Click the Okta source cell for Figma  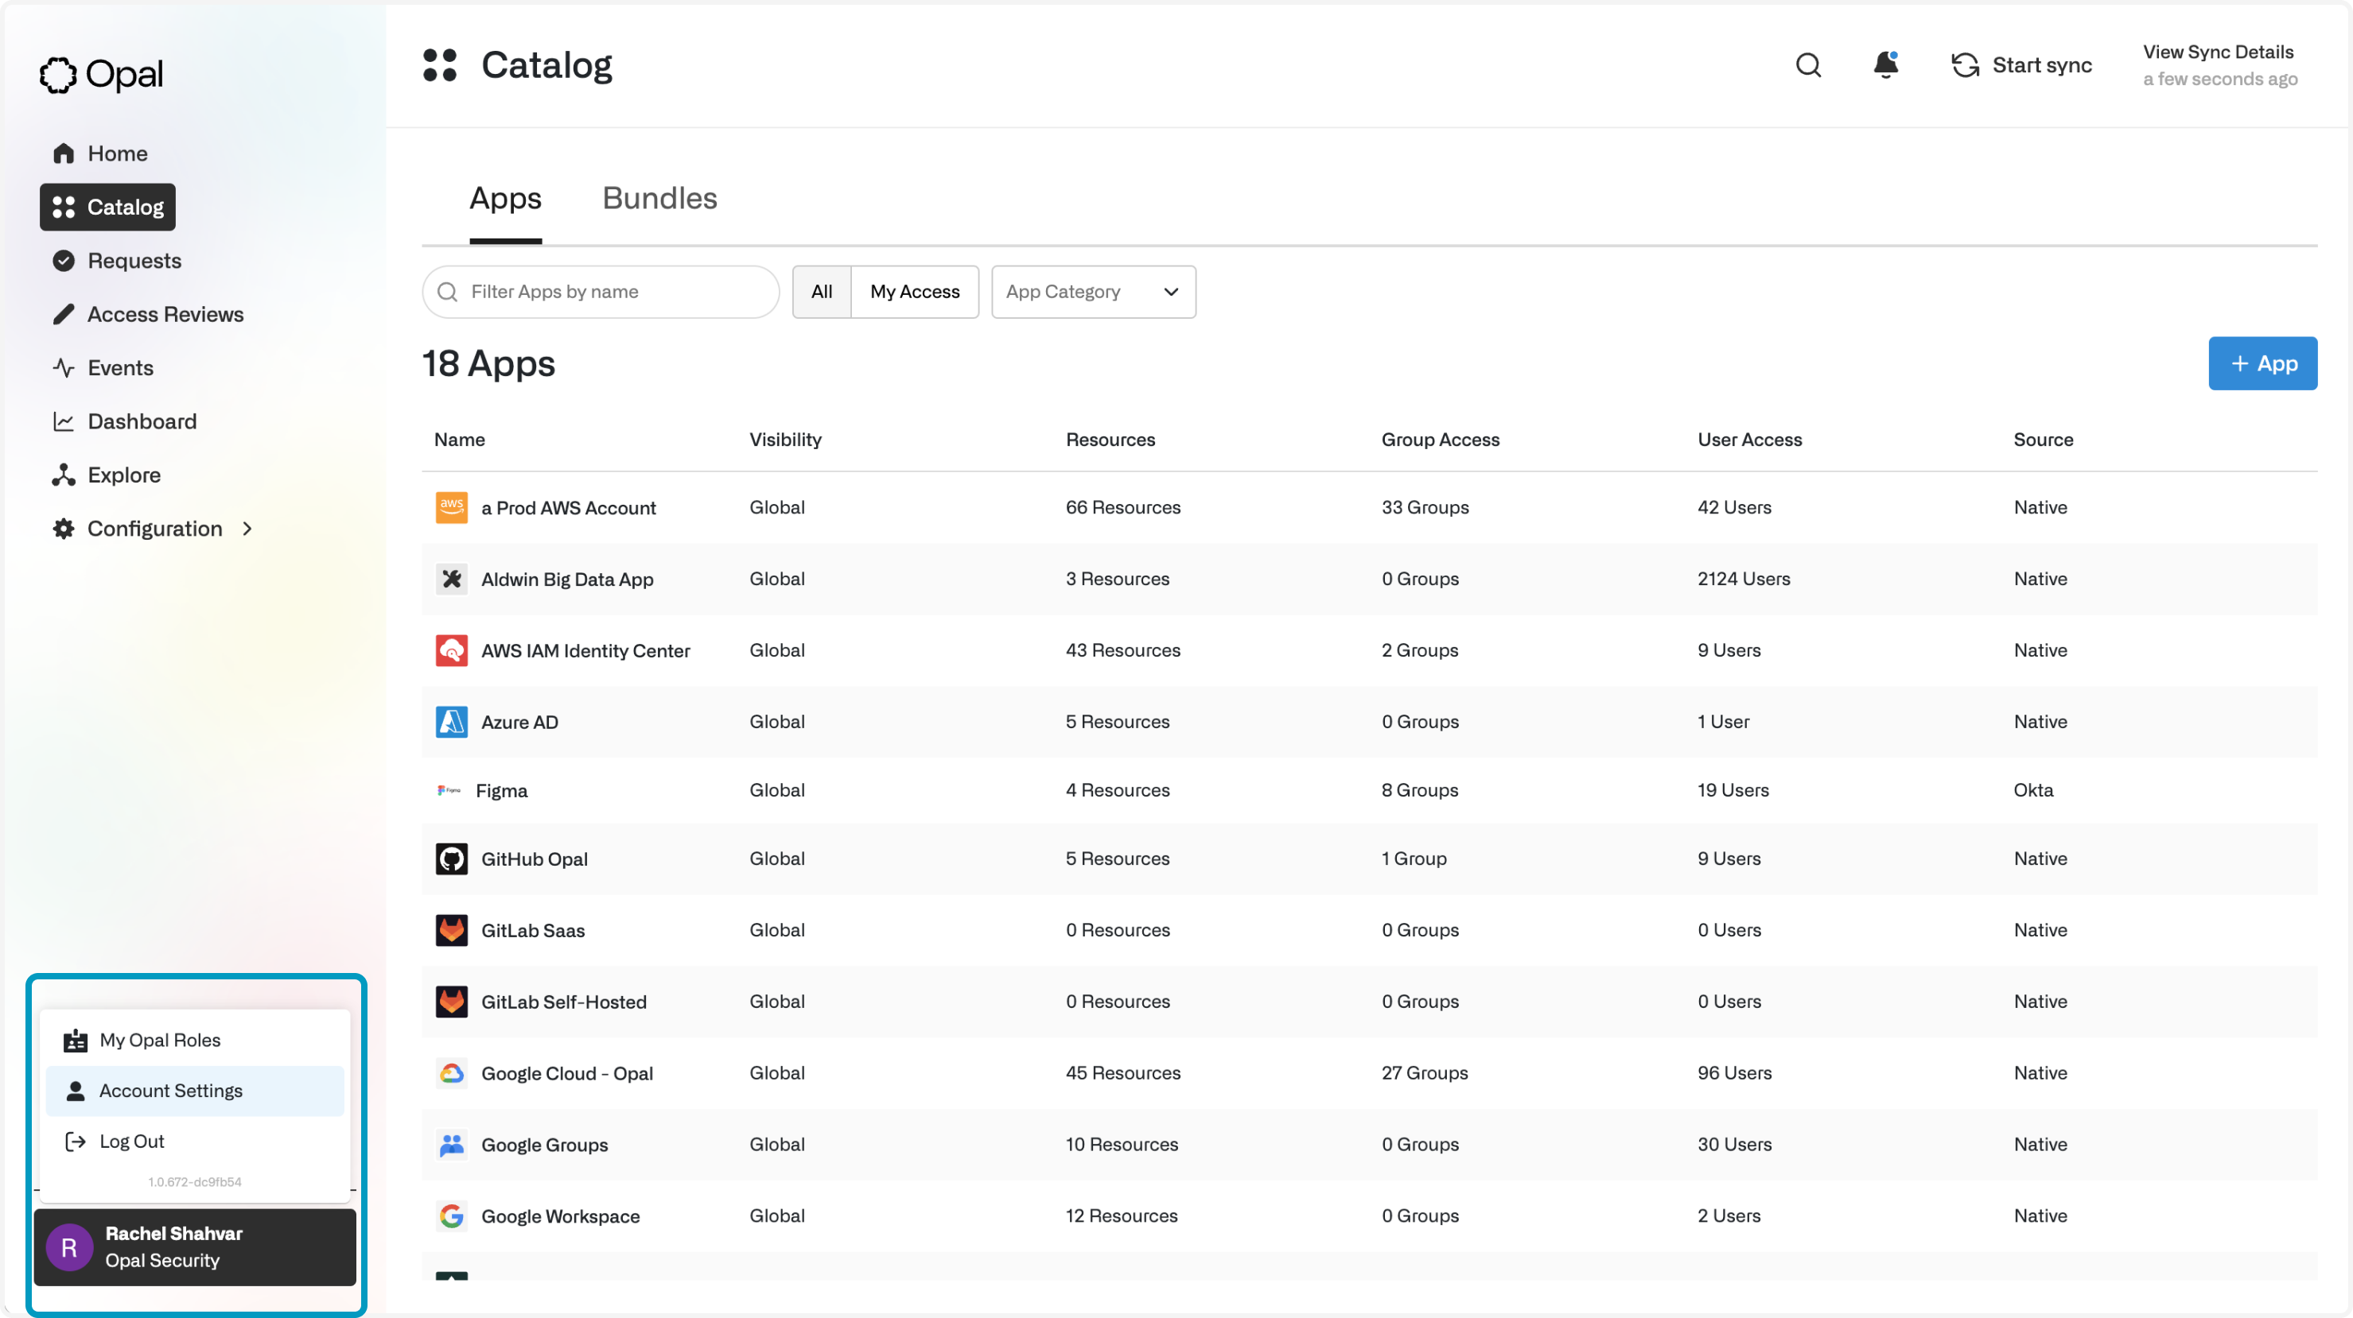pyautogui.click(x=2033, y=790)
